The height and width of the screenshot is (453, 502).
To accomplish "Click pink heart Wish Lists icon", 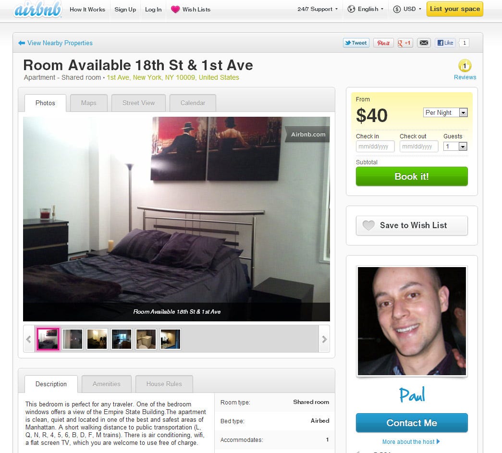I will (175, 9).
